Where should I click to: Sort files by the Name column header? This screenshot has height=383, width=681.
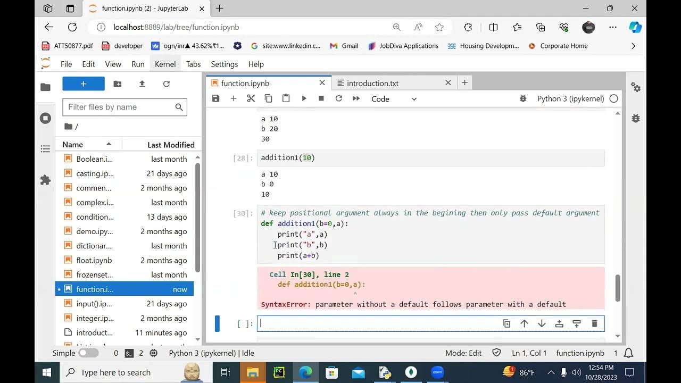click(88, 145)
